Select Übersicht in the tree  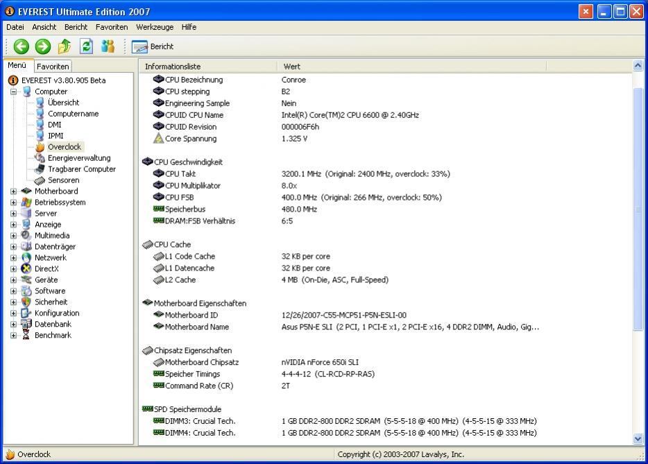point(63,103)
